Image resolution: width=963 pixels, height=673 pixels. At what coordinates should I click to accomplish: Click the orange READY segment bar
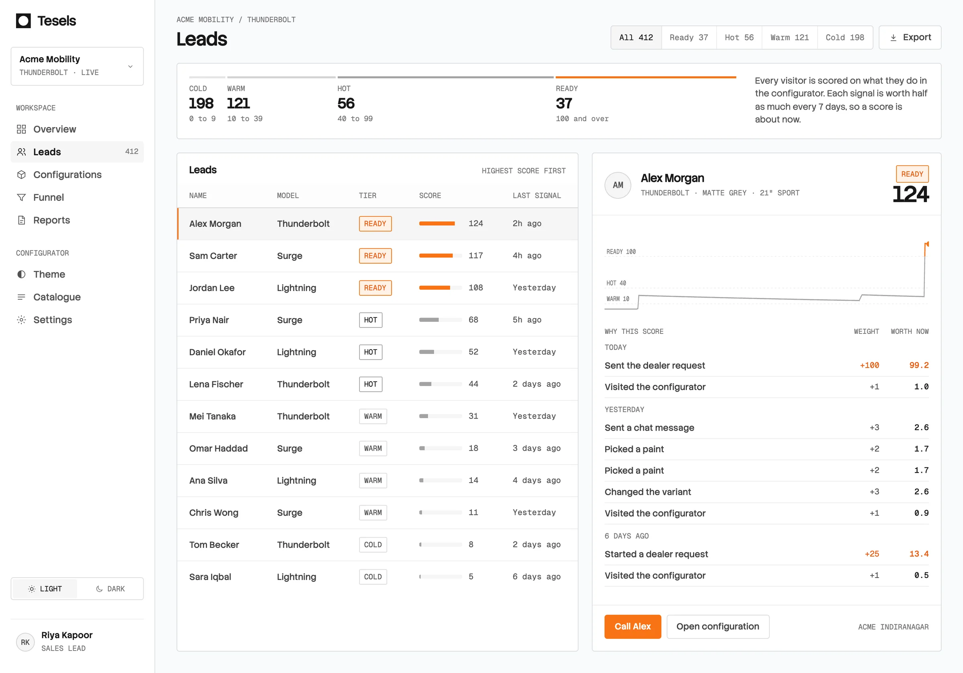point(646,77)
